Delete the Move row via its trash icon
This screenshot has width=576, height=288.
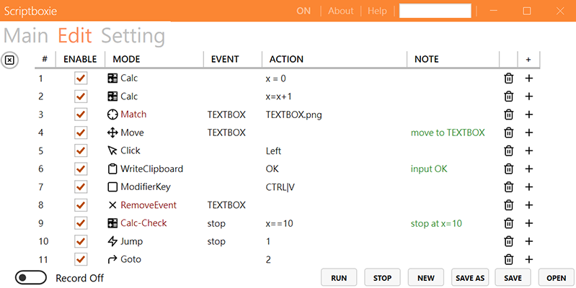tap(508, 132)
